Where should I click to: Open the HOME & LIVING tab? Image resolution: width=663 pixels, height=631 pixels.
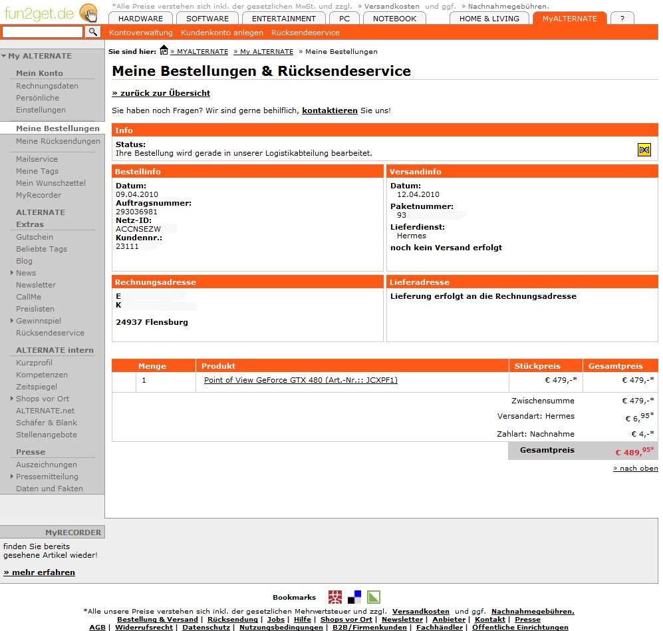489,19
